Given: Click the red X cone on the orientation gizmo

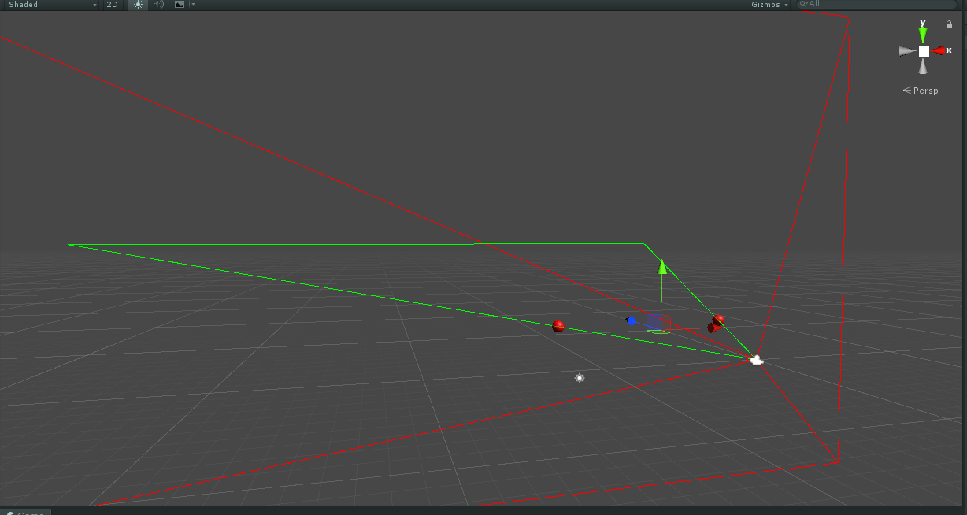Looking at the screenshot, I should 940,50.
